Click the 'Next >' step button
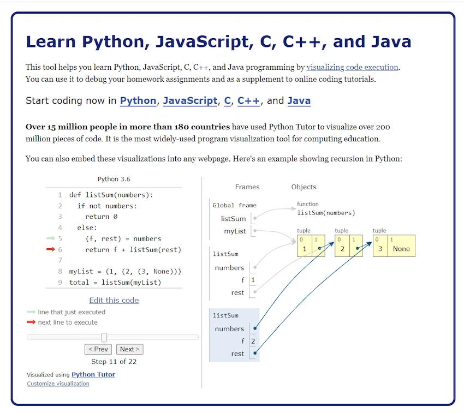464x413 pixels. click(129, 349)
